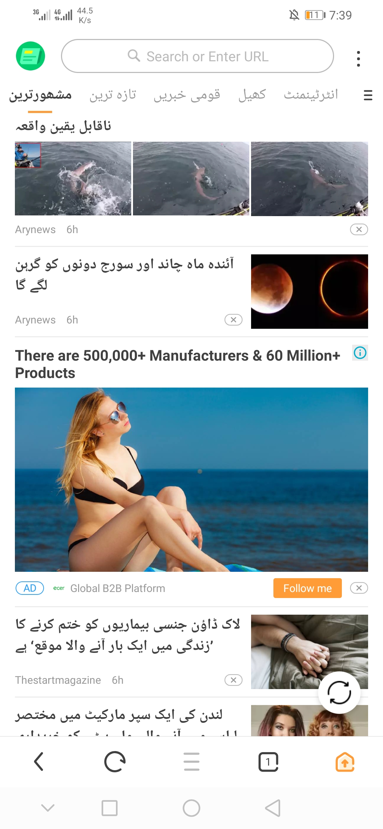The height and width of the screenshot is (829, 383).
Task: Switch to the تازہ ترین tab
Action: pos(113,95)
